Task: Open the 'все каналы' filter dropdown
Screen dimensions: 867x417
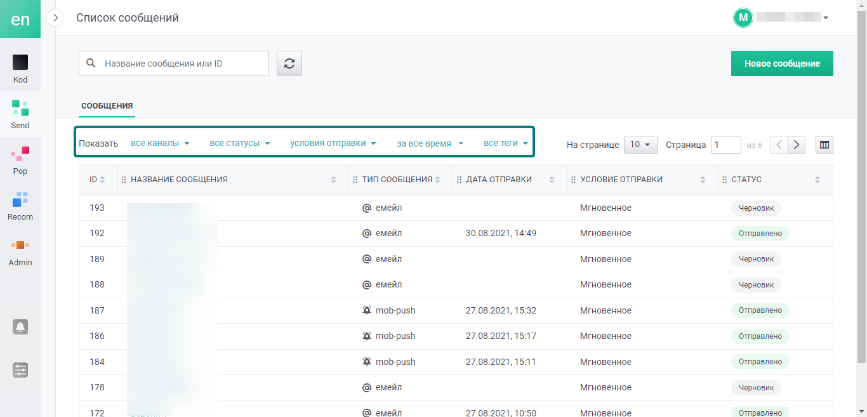Action: point(161,143)
